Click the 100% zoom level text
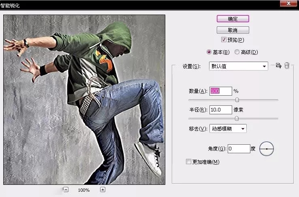Image resolution: width=299 pixels, height=197 pixels. (x=84, y=190)
